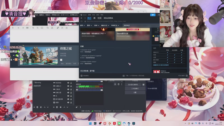The width and height of the screenshot is (224, 126).
Task: Open 设置 button in OBS controls
Action: click(135, 93)
